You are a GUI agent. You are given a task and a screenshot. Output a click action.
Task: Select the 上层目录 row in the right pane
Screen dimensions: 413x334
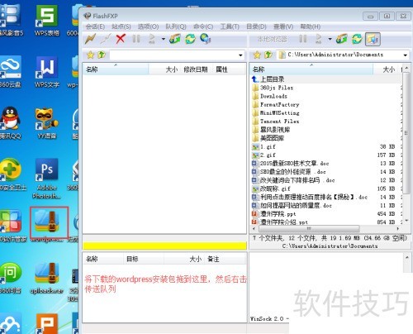[325, 79]
